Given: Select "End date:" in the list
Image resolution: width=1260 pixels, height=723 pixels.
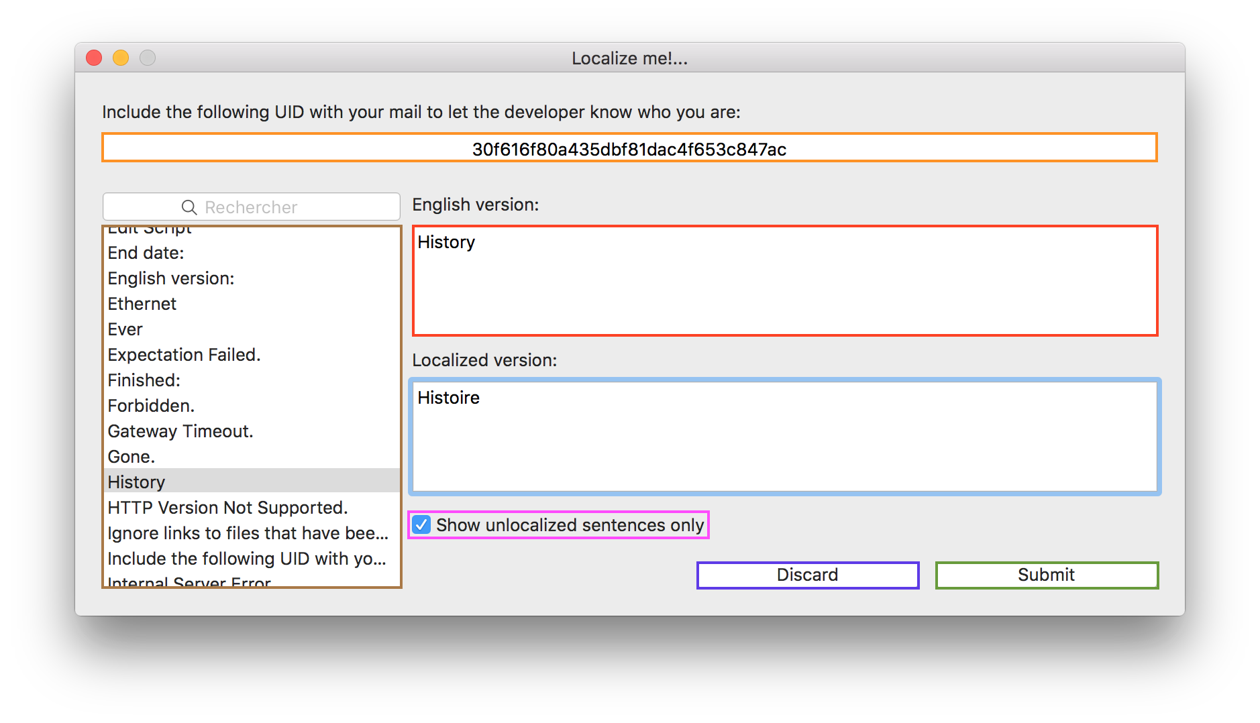Looking at the screenshot, I should (x=146, y=253).
